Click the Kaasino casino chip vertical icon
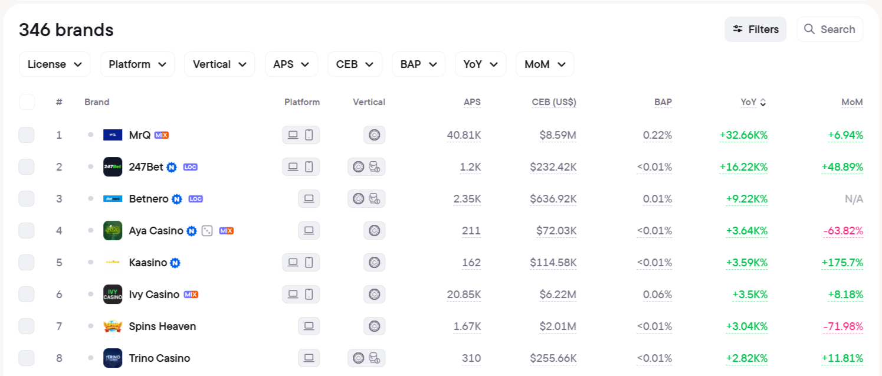This screenshot has height=376, width=882. (x=374, y=262)
